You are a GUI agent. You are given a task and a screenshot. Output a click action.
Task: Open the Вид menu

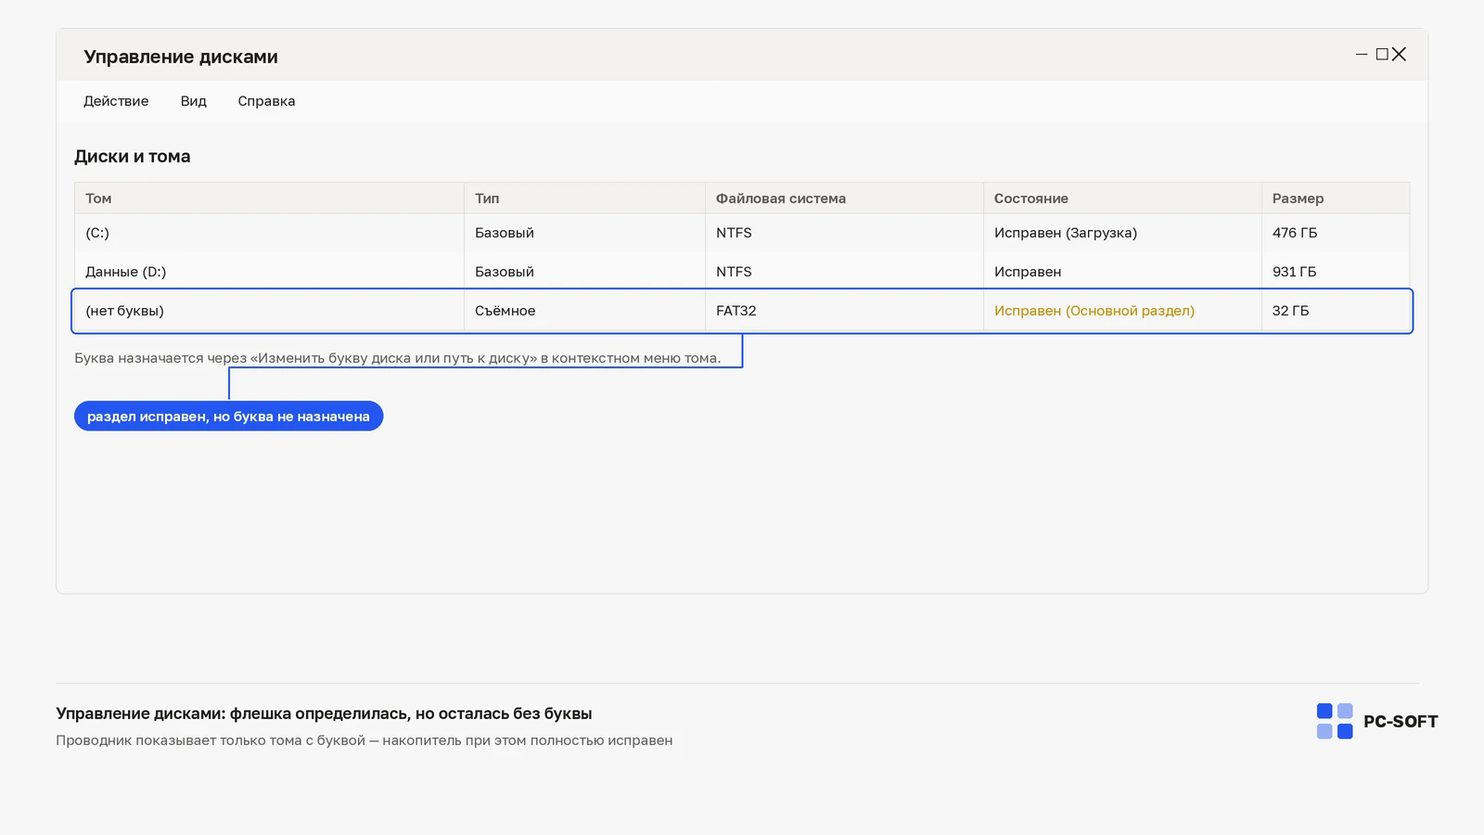193,101
